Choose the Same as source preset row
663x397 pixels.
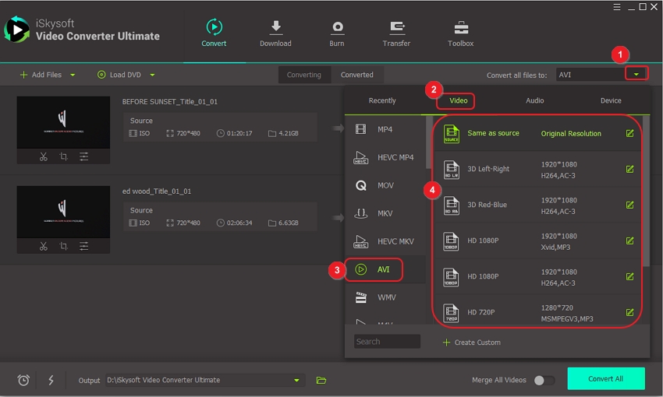(x=538, y=133)
